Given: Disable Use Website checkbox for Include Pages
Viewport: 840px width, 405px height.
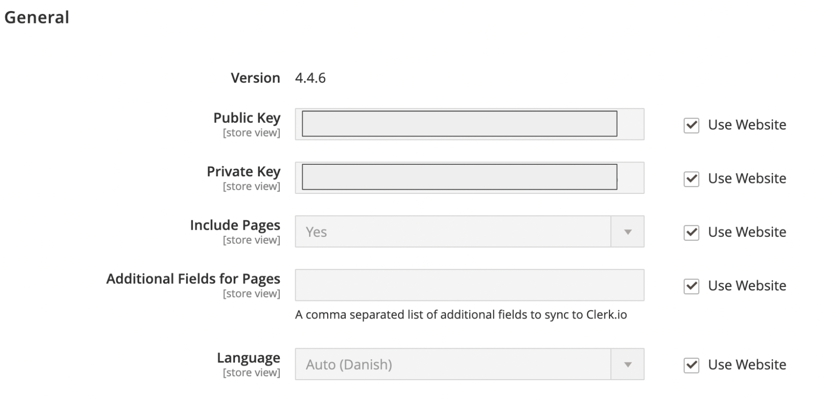Looking at the screenshot, I should (x=691, y=233).
